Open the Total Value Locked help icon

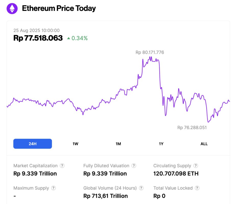point(197,188)
